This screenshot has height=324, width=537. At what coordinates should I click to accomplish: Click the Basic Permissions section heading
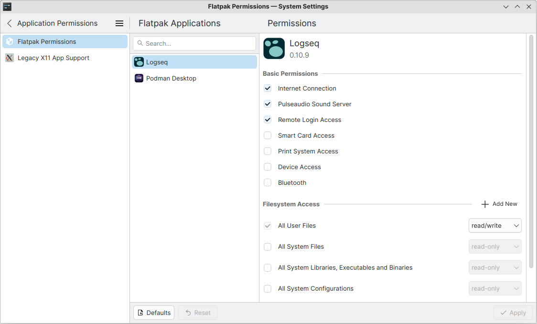pyautogui.click(x=290, y=74)
